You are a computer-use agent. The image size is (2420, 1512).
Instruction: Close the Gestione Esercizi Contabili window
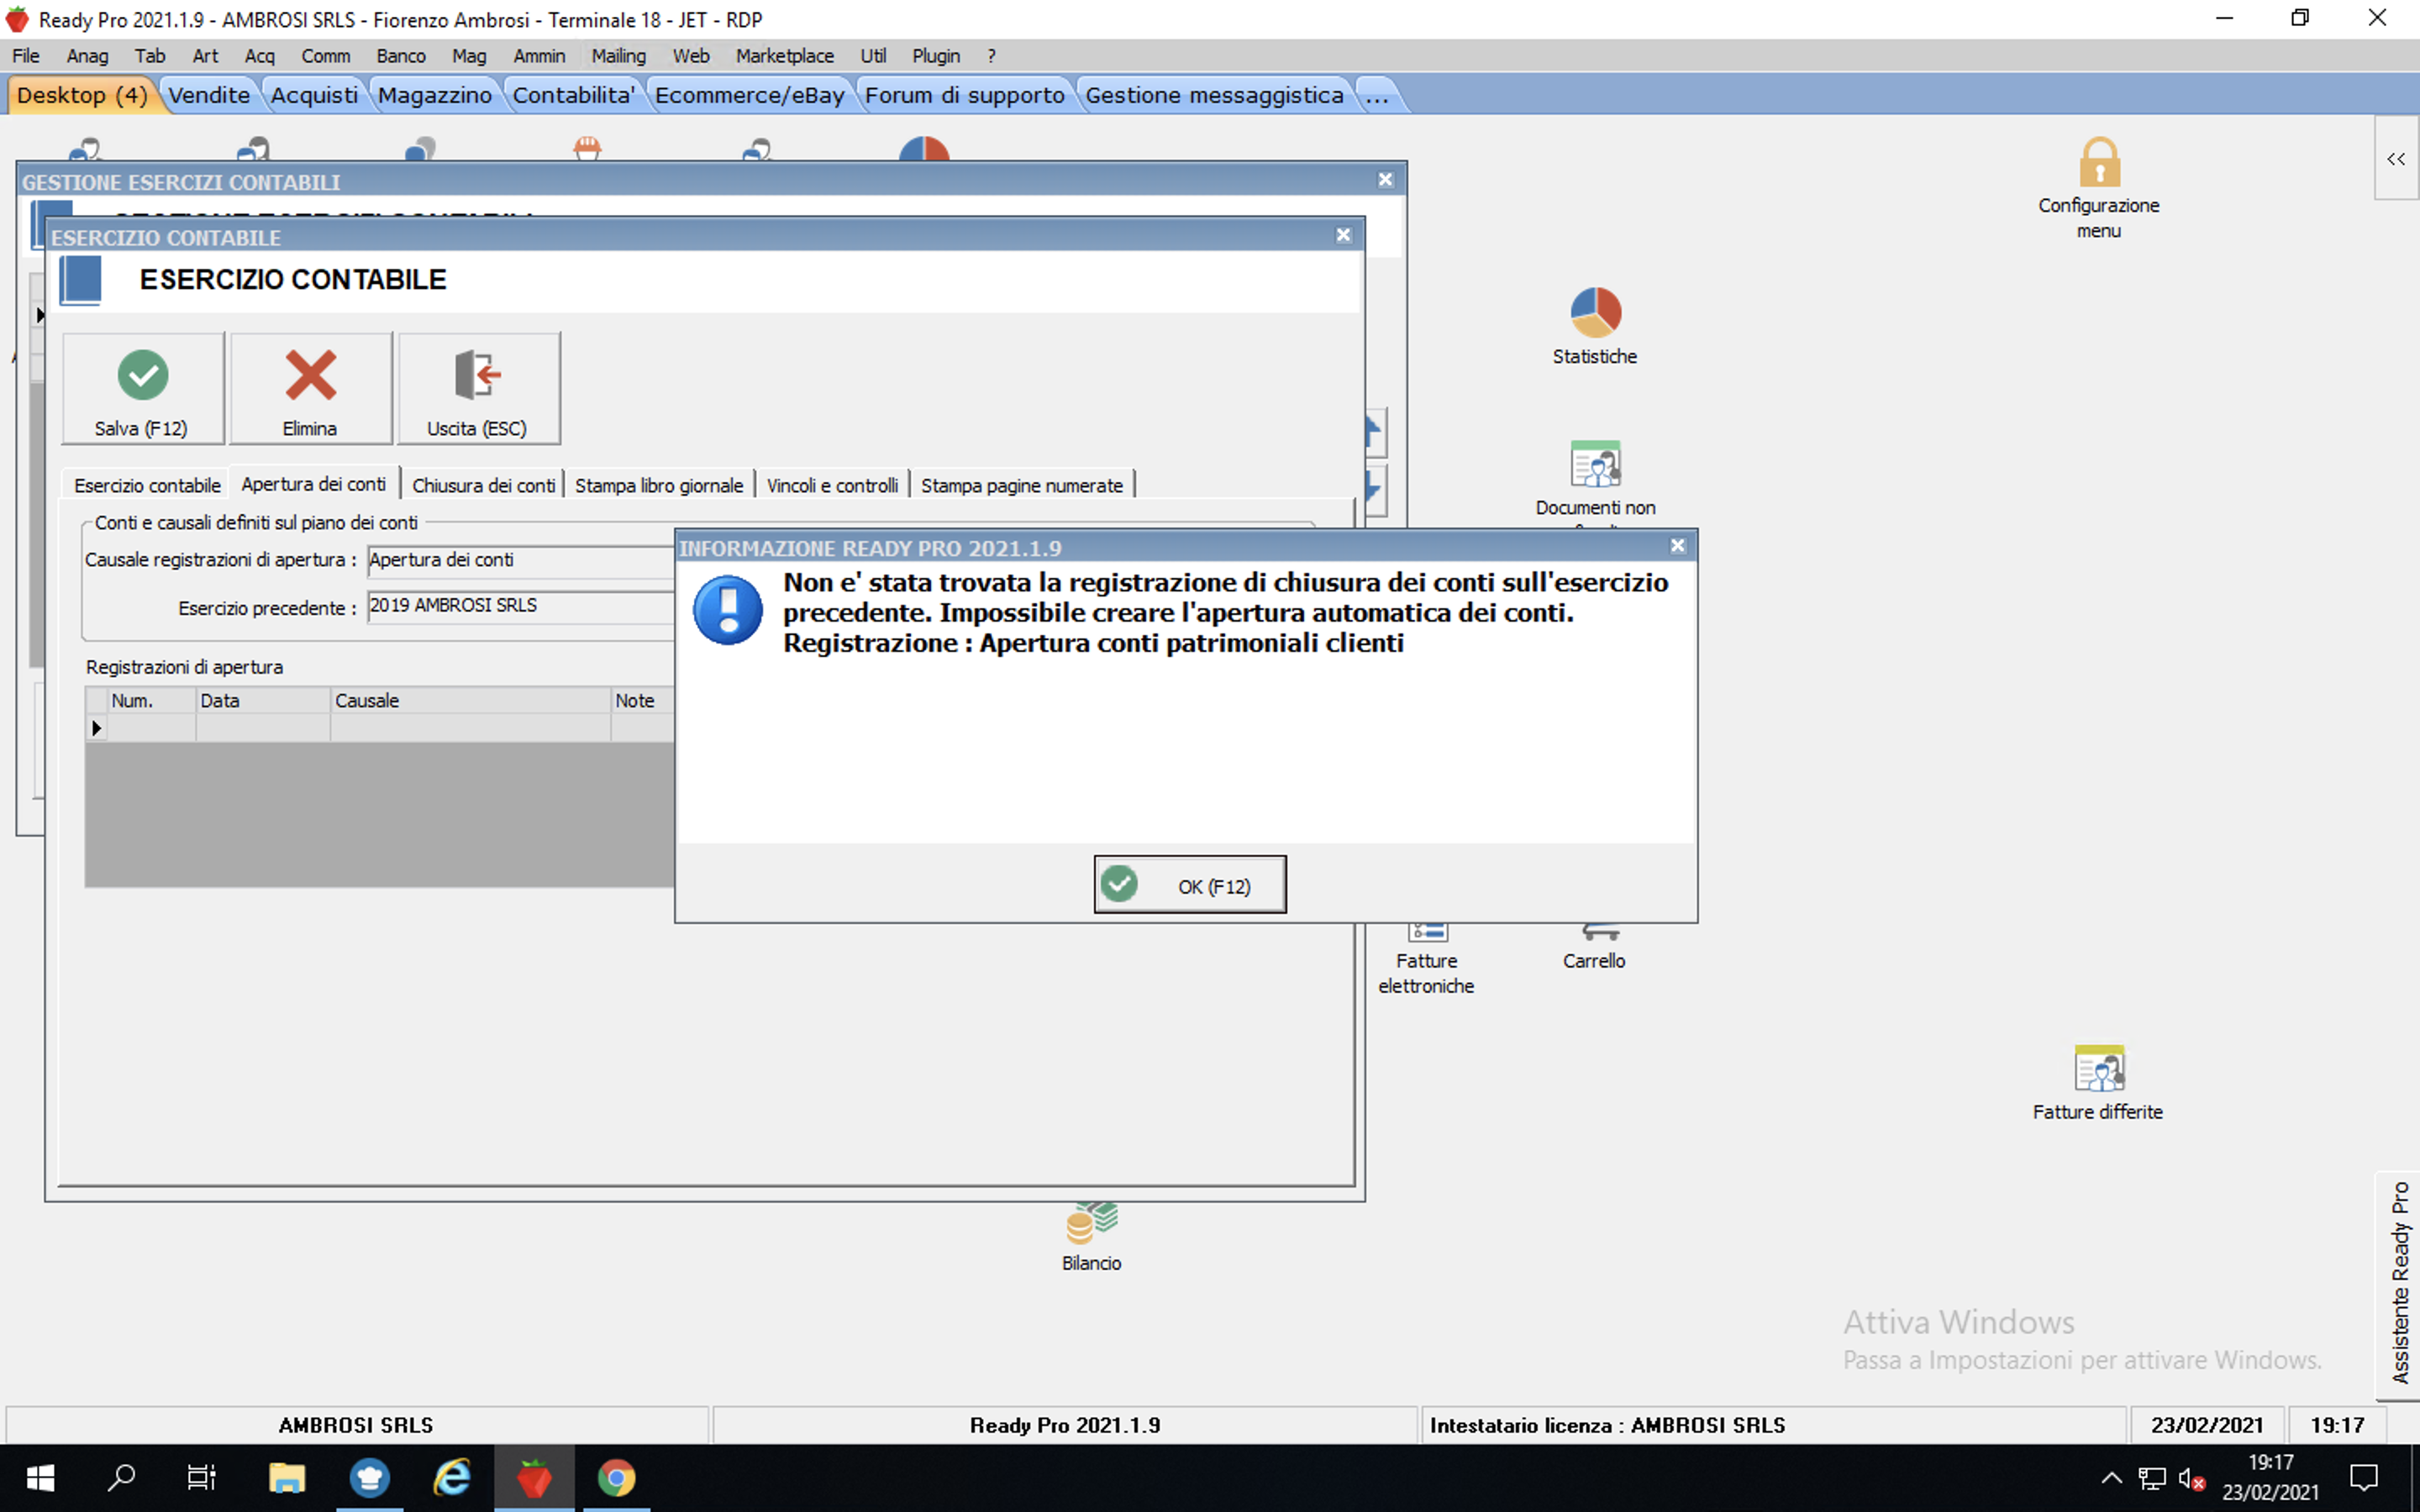pos(1385,180)
